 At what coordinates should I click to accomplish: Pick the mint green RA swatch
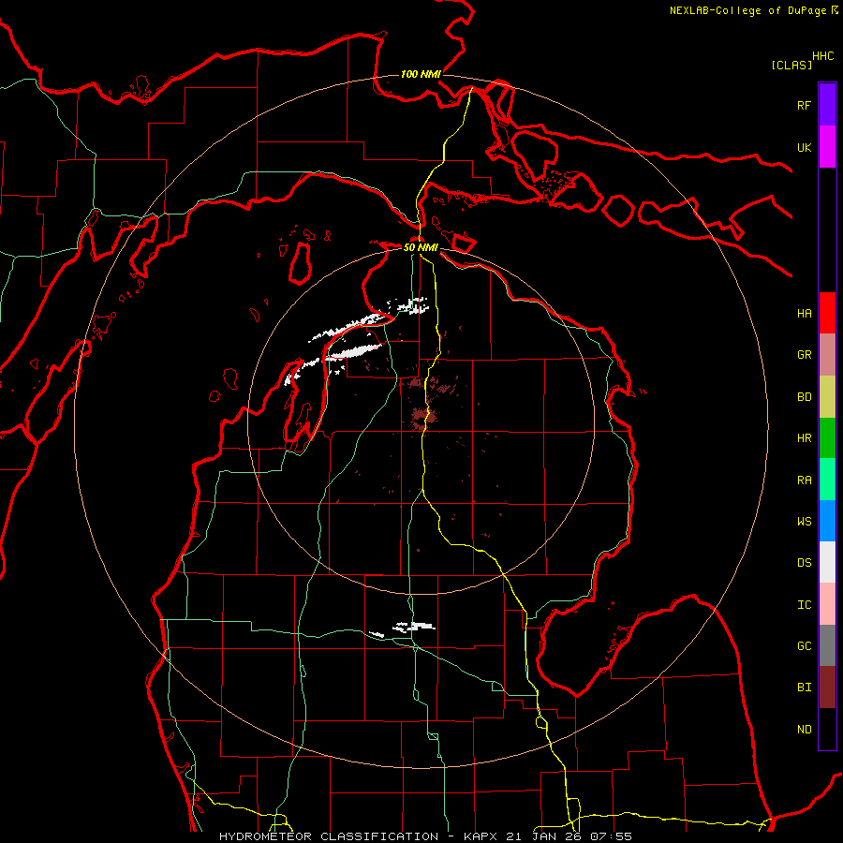pos(827,480)
